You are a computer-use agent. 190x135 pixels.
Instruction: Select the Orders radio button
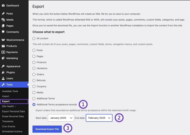(34, 74)
